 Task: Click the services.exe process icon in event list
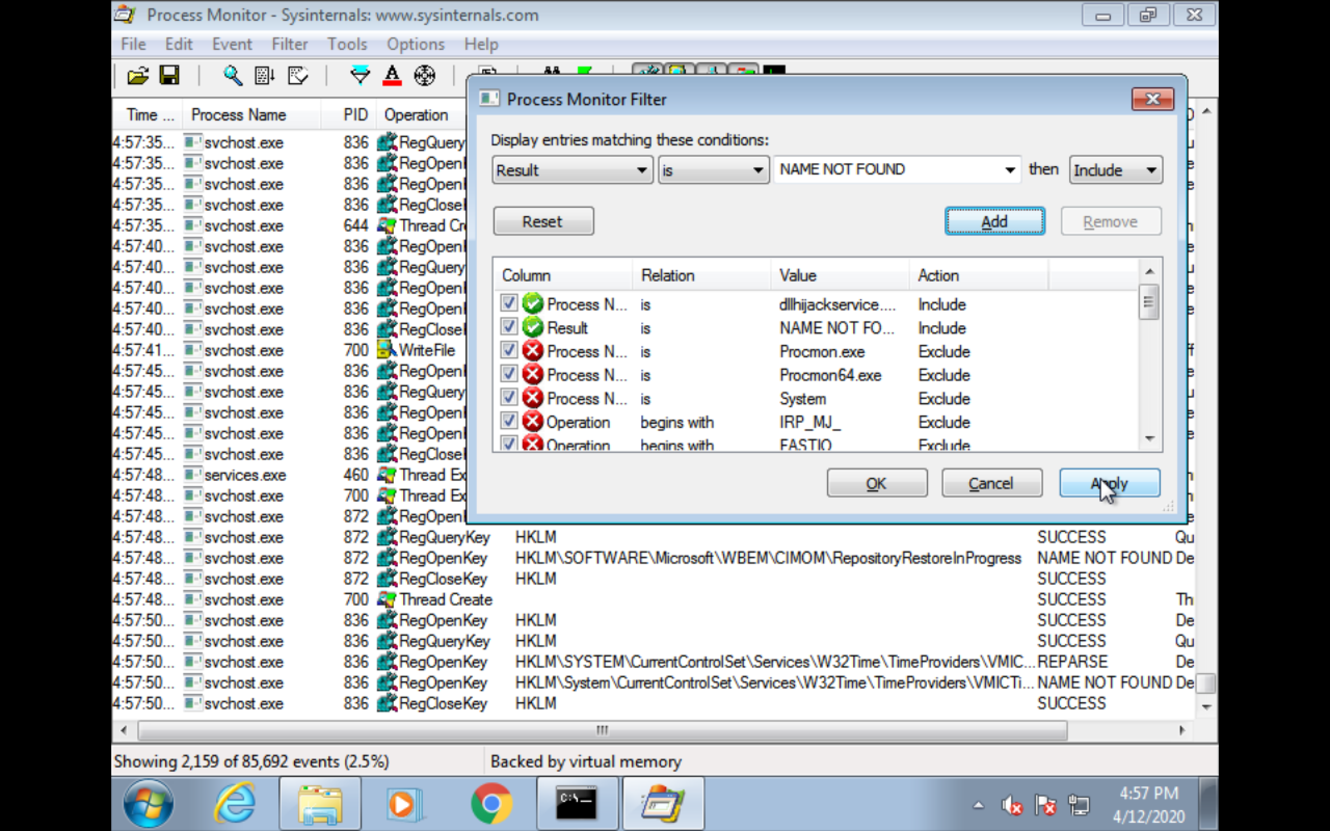[192, 474]
